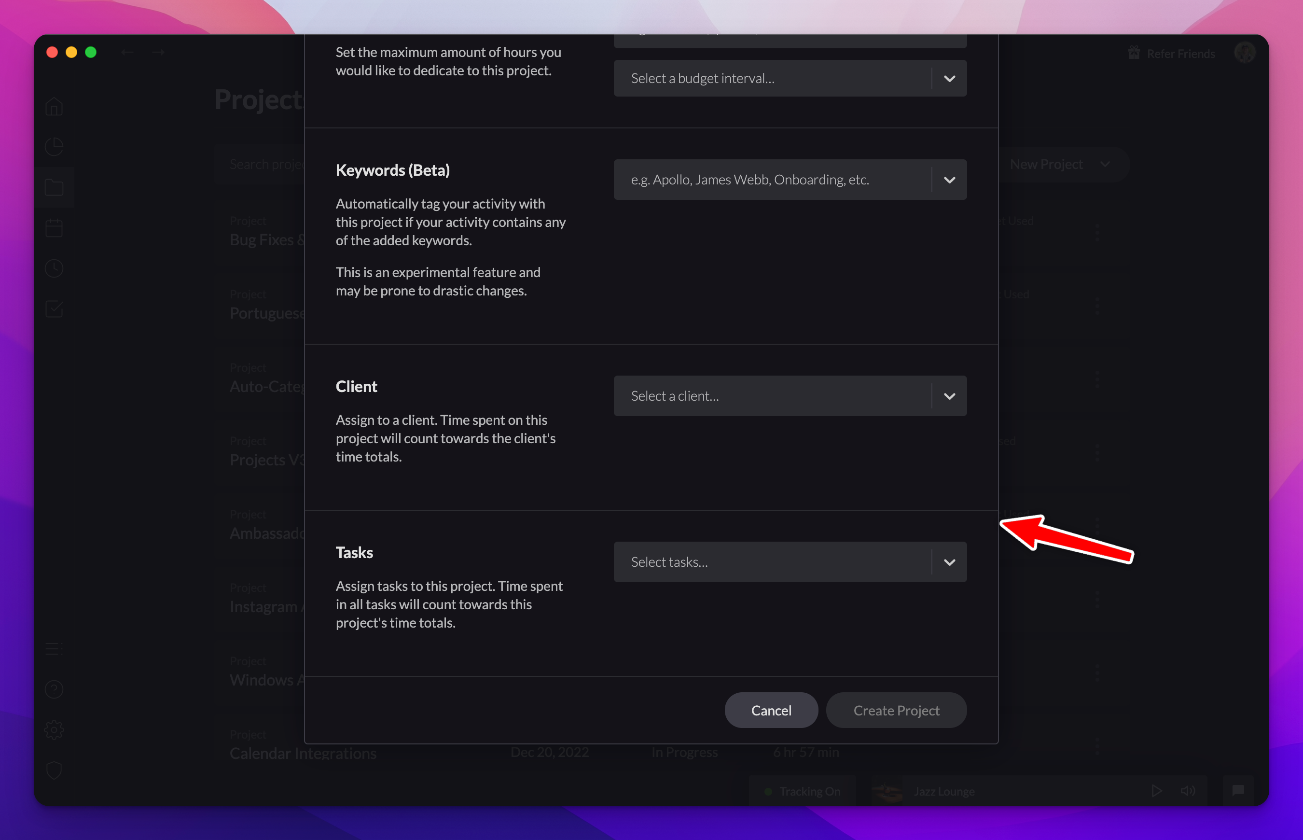Click the Jazz Lounge album thumbnail
The width and height of the screenshot is (1303, 840).
coord(887,791)
